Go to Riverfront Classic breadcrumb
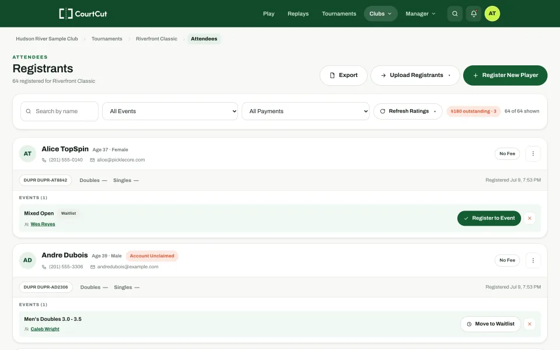 coord(156,38)
